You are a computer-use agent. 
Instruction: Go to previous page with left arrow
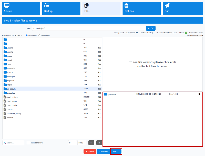pos(91,143)
